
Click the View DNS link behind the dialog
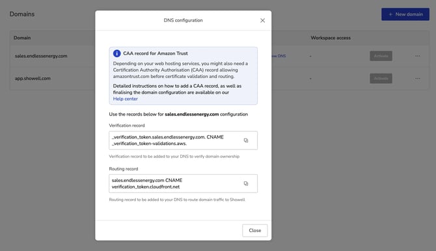tap(279, 56)
